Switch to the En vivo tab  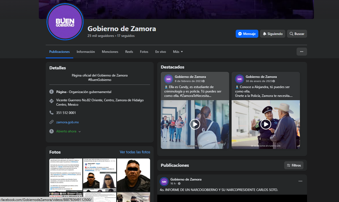coord(161,52)
